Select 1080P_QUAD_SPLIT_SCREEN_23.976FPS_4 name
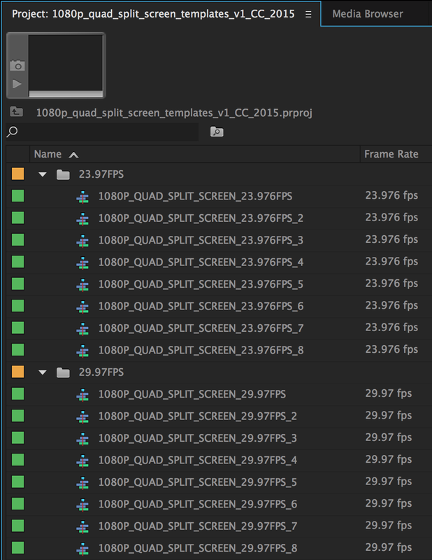The width and height of the screenshot is (432, 560). coord(201,262)
